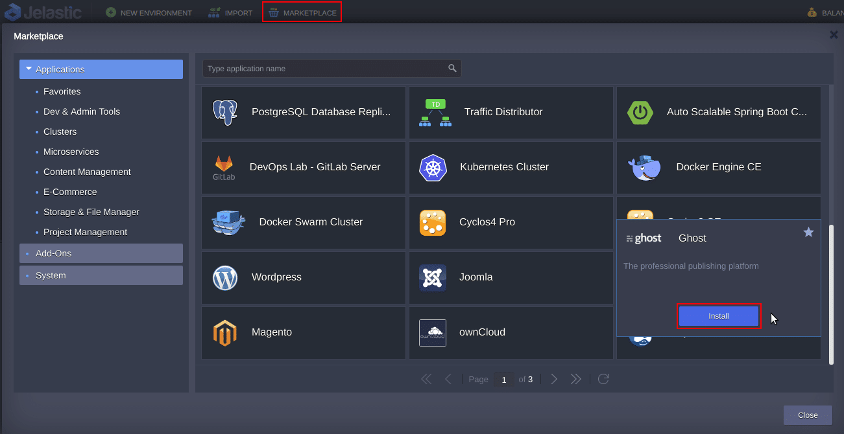This screenshot has height=434, width=844.
Task: Click the application name search field
Action: pyautogui.click(x=324, y=69)
